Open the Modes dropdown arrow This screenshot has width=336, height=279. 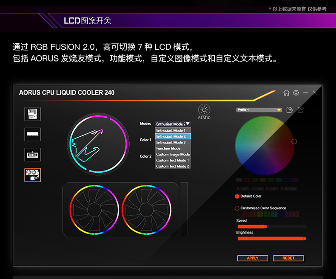pos(188,124)
